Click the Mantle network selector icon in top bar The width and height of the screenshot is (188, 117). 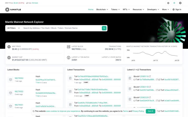180,3
